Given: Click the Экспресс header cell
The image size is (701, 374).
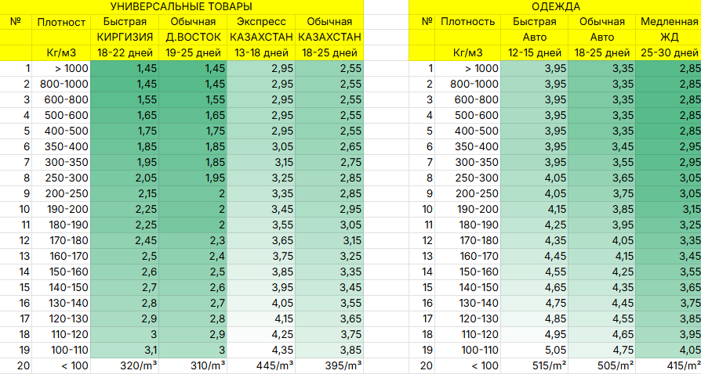Looking at the screenshot, I should (x=261, y=21).
